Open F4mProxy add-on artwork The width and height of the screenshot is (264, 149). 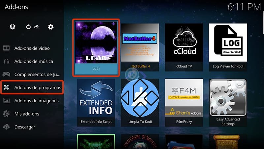coord(184,98)
